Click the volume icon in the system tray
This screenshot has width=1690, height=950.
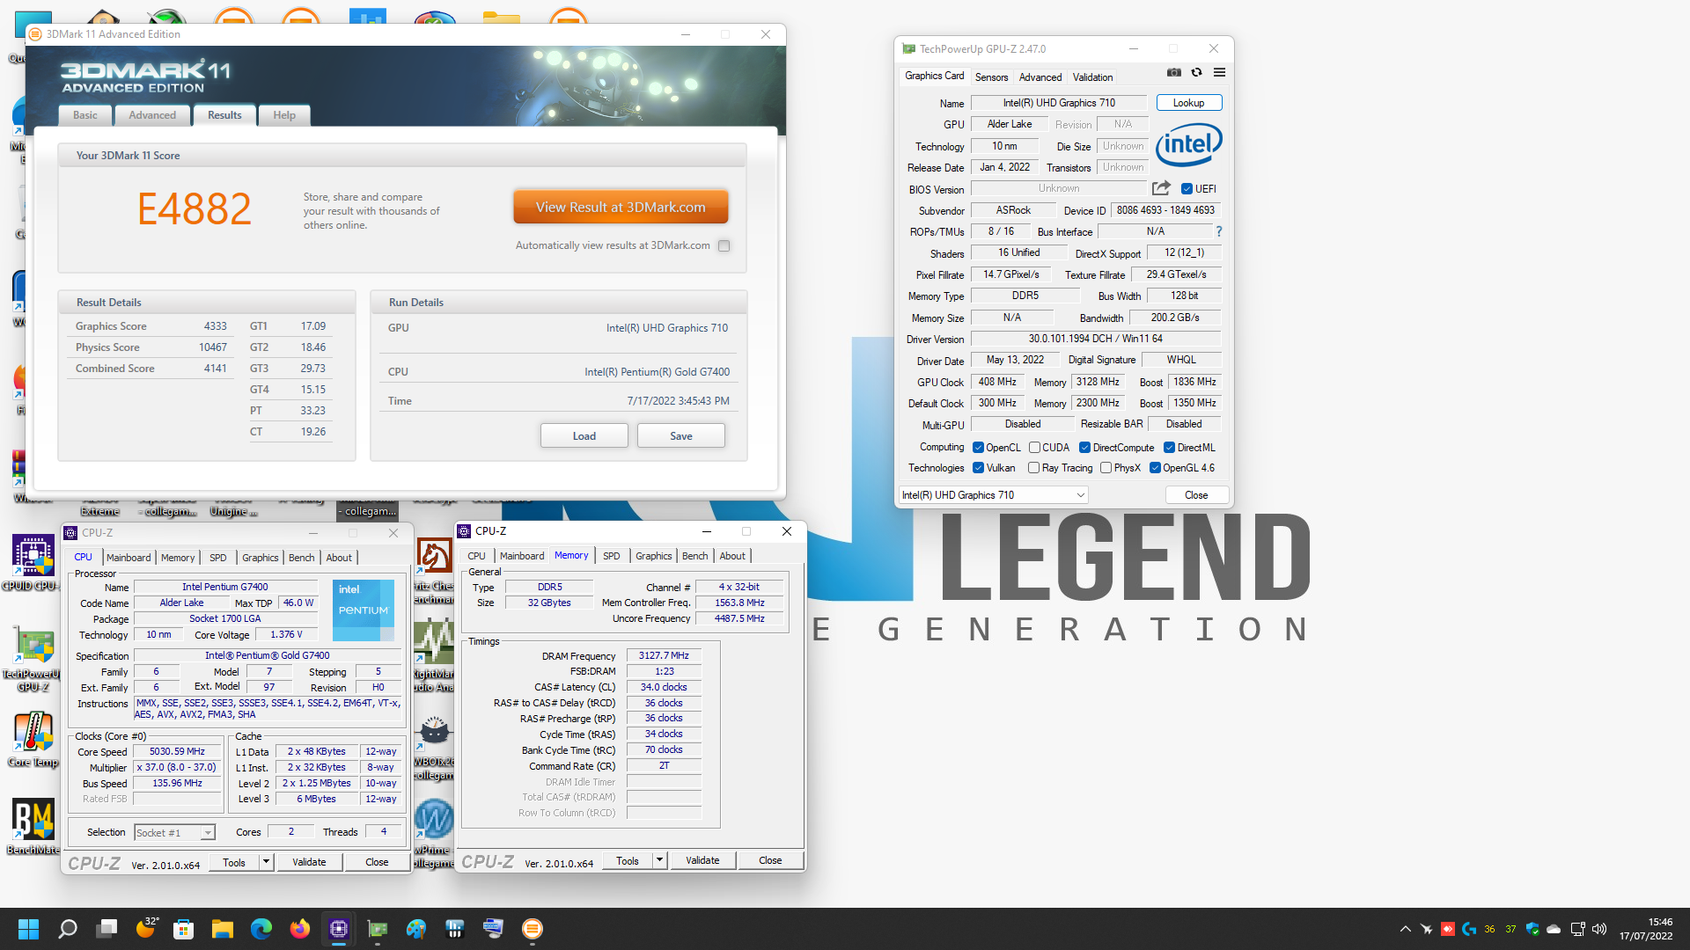pyautogui.click(x=1599, y=929)
